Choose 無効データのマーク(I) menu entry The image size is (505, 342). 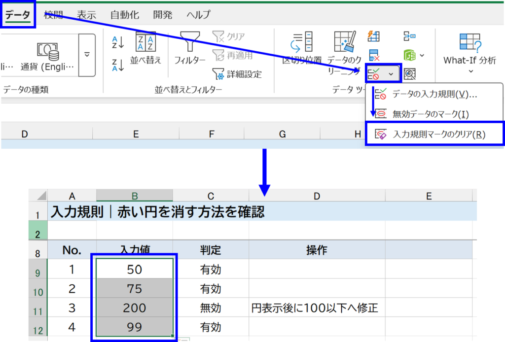pyautogui.click(x=434, y=114)
